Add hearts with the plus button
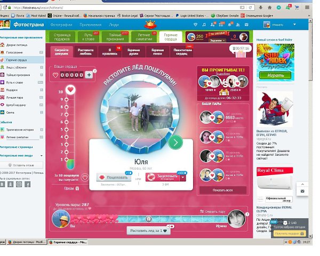This screenshot has width=320, height=256. coord(89,75)
